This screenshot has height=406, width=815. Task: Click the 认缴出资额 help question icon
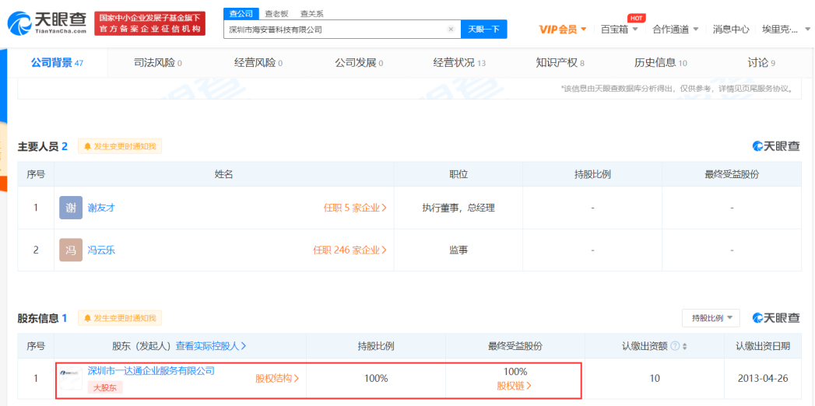(675, 346)
